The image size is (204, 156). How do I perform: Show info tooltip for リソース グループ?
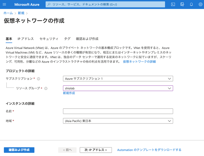[46, 88]
